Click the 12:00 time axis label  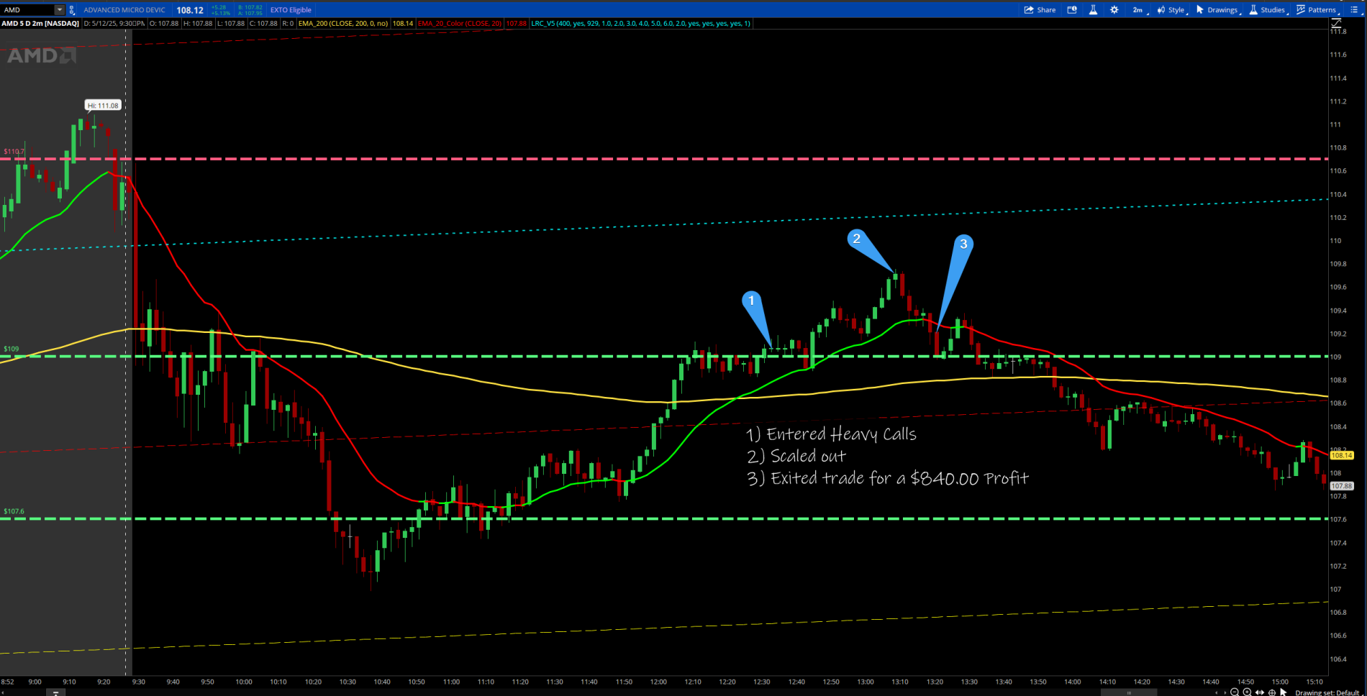point(658,682)
